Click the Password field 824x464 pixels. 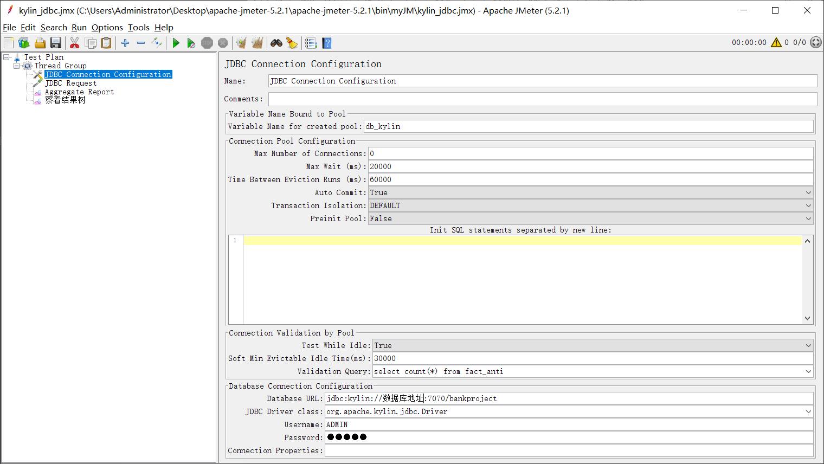[x=569, y=437]
